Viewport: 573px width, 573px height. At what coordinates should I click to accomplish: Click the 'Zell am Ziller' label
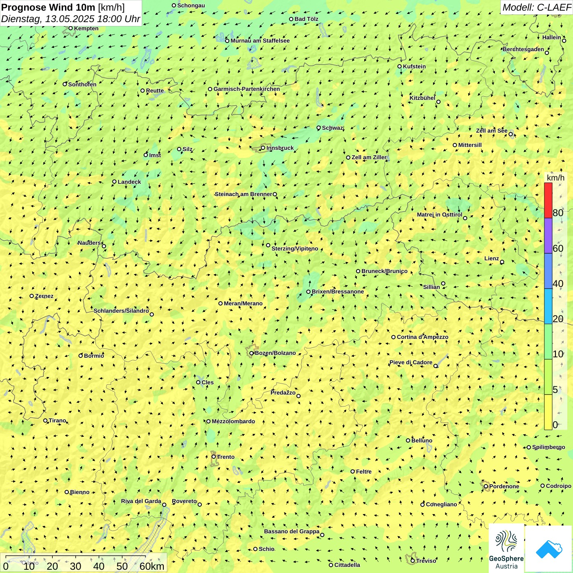coord(369,157)
